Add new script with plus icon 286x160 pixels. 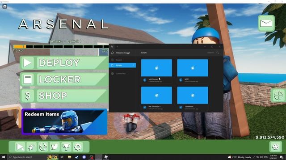click(x=133, y=65)
